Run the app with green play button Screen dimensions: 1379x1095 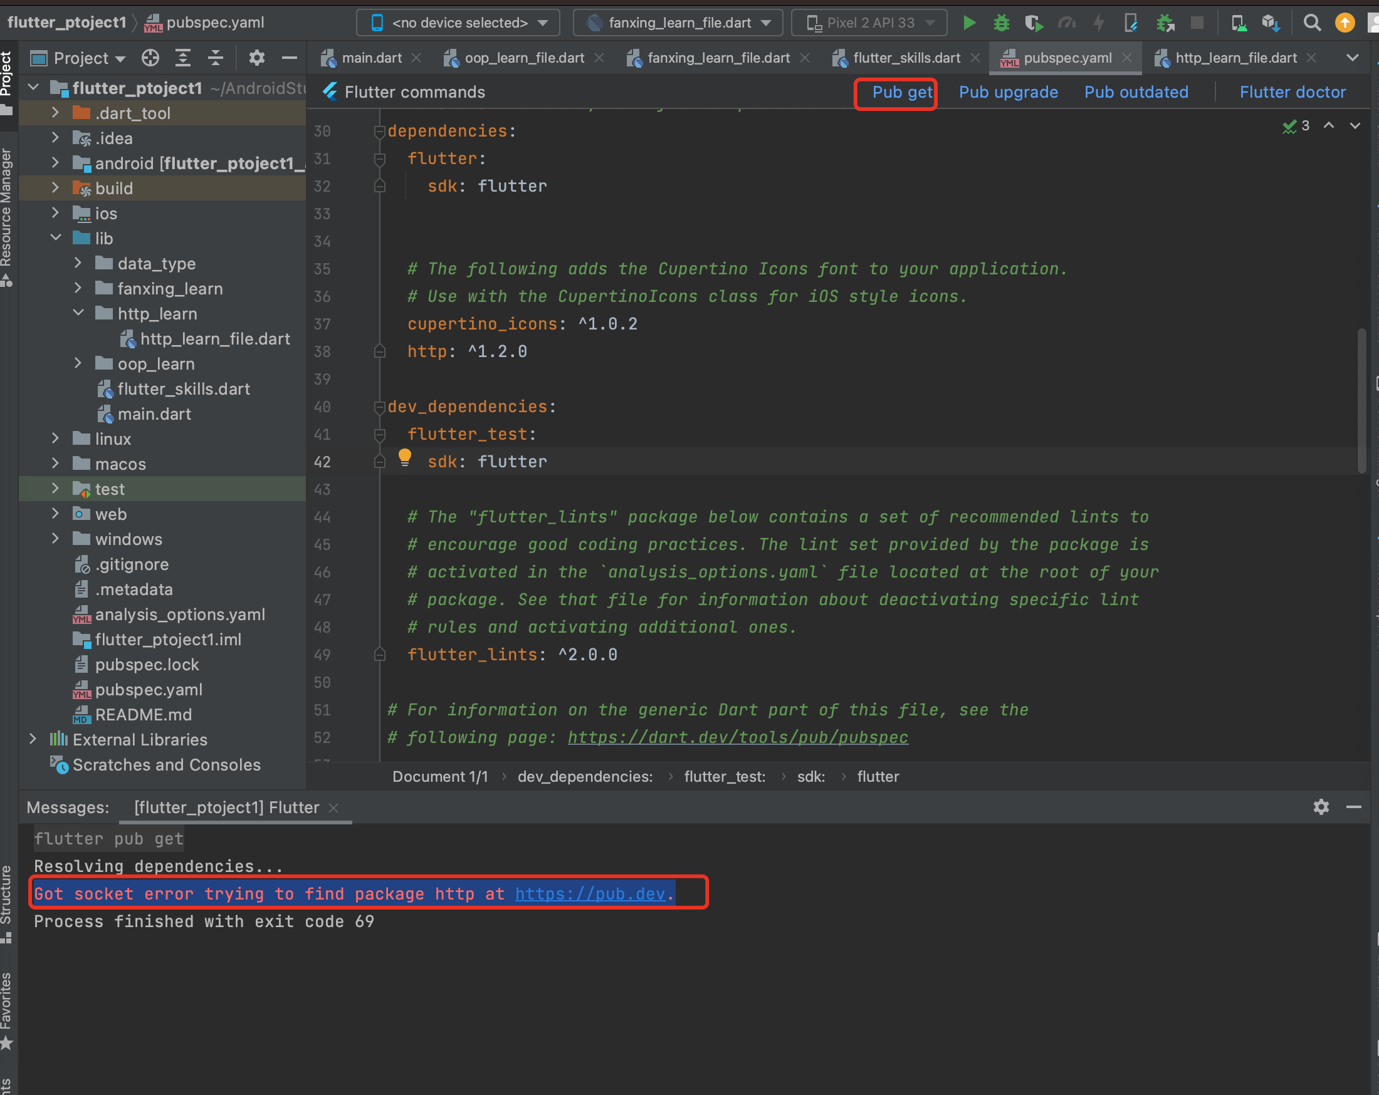pos(969,23)
